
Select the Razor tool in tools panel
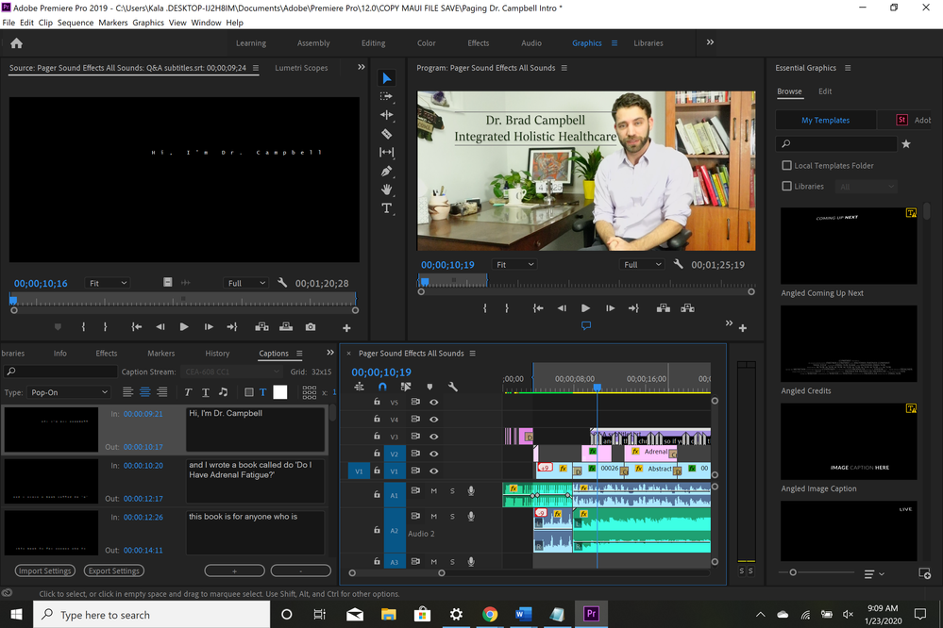[x=387, y=134]
